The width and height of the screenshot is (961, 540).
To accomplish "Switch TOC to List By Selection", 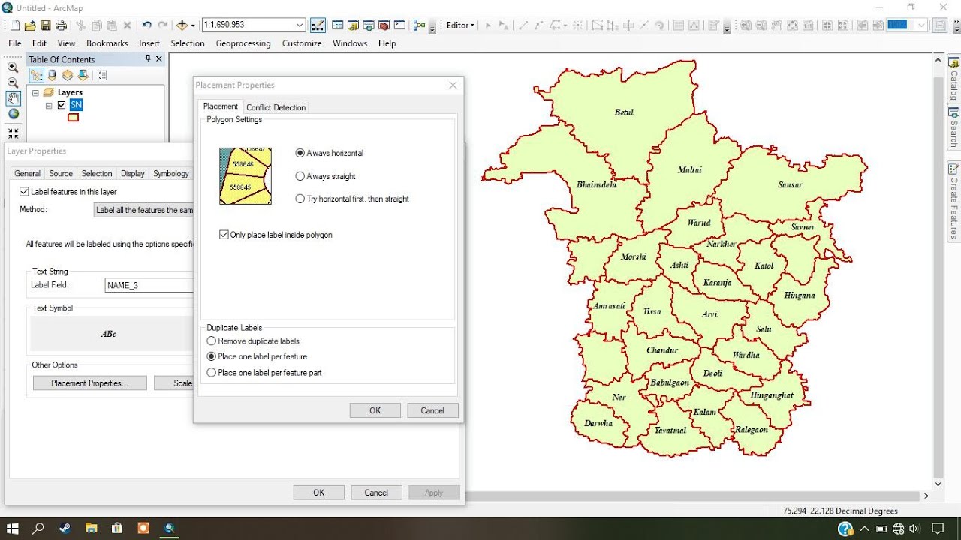I will 83,75.
